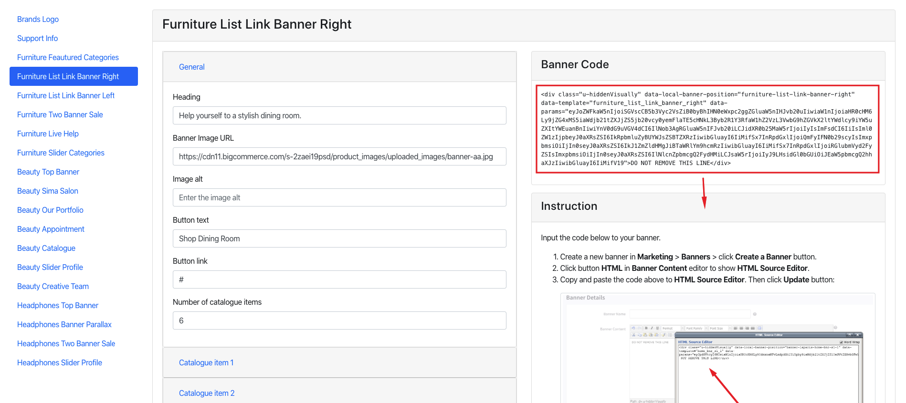Go to Headphones Two Banner Sale
Screen dimensions: 906x403
[x=66, y=343]
